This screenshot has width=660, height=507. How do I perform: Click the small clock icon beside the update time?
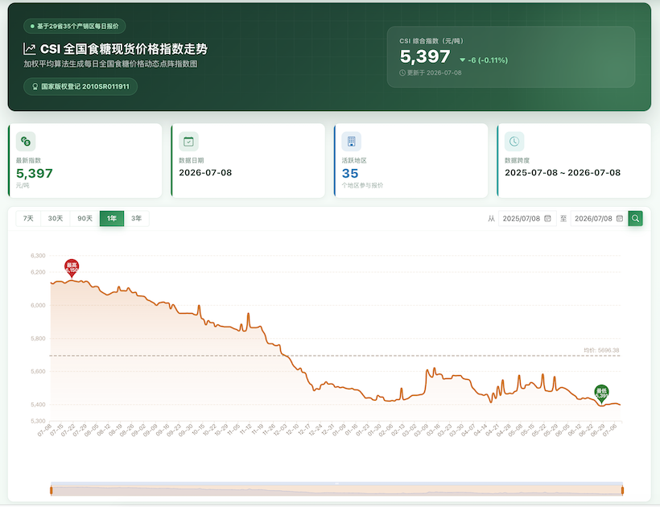point(402,72)
